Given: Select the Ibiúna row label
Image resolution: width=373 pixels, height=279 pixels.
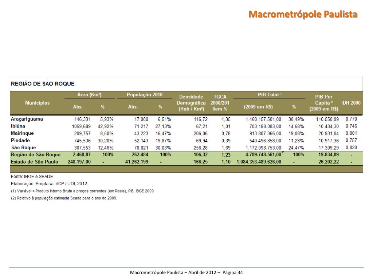Looking at the screenshot, I should [x=18, y=126].
